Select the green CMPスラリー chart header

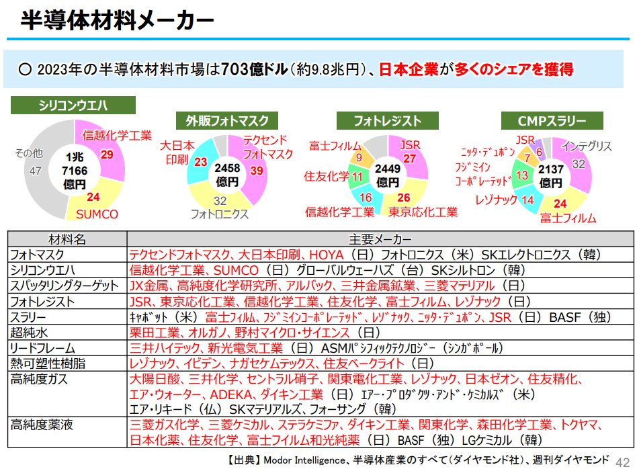pyautogui.click(x=552, y=121)
